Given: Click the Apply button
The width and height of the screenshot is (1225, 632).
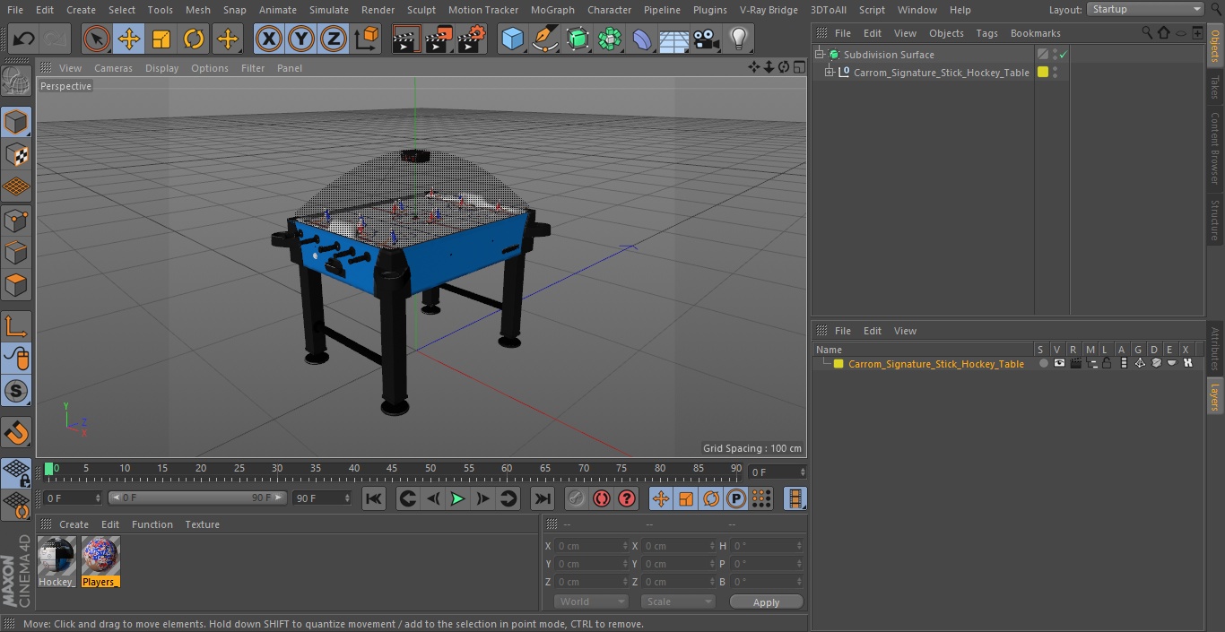Looking at the screenshot, I should pyautogui.click(x=766, y=602).
